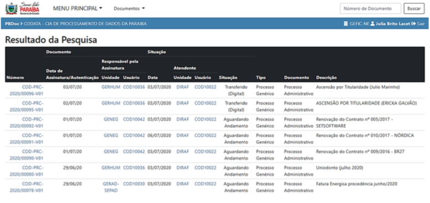Open document COD-PRC-2020/00078-V01

click(27, 187)
